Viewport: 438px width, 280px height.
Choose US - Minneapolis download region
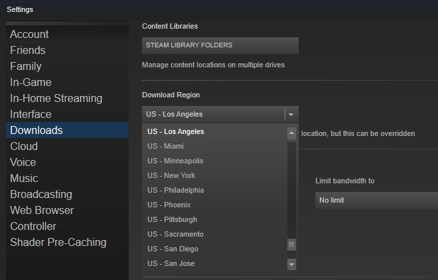[x=215, y=161]
